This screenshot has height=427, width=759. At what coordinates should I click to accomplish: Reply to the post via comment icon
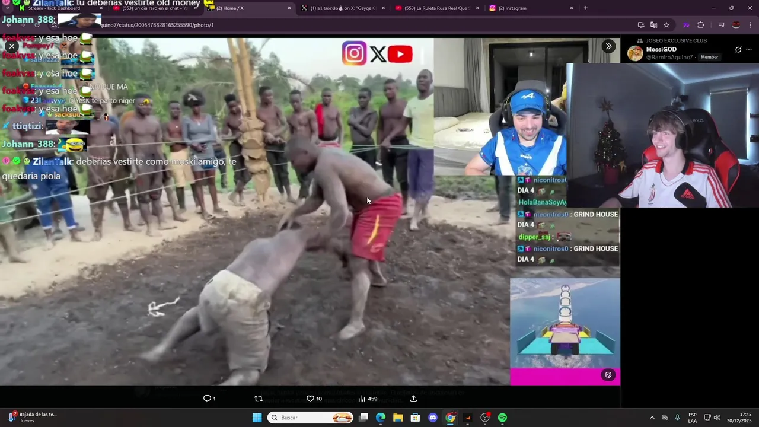[x=209, y=399]
